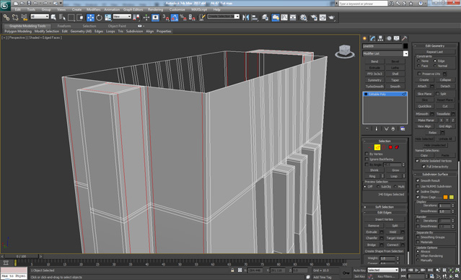Open the Motion command panel tab

pos(389,38)
